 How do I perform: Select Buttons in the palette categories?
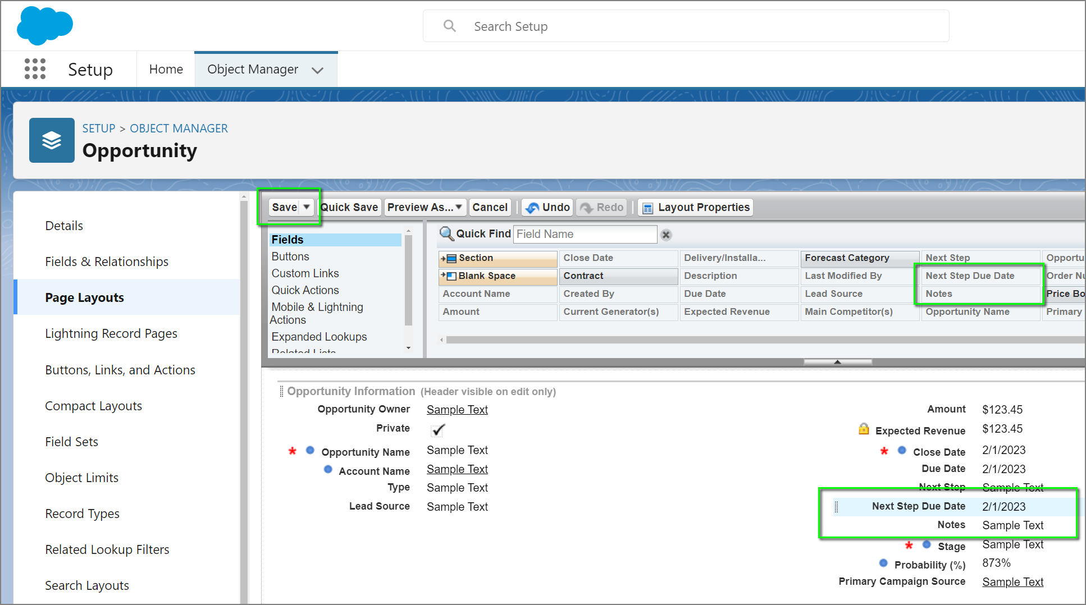[x=290, y=256]
